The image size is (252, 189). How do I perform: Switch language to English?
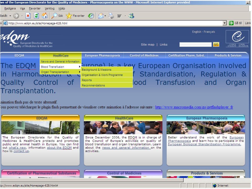pos(196,32)
